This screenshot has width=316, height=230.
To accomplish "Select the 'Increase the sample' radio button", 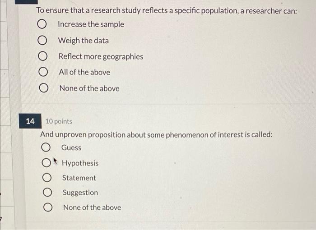I will tap(42, 24).
